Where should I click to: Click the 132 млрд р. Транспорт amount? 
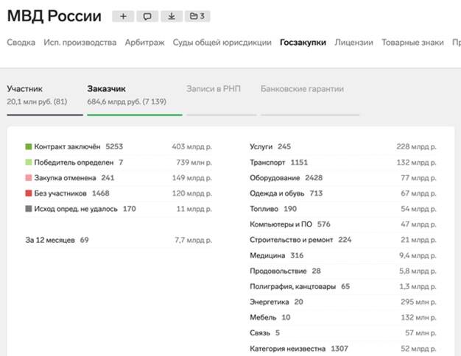[416, 162]
